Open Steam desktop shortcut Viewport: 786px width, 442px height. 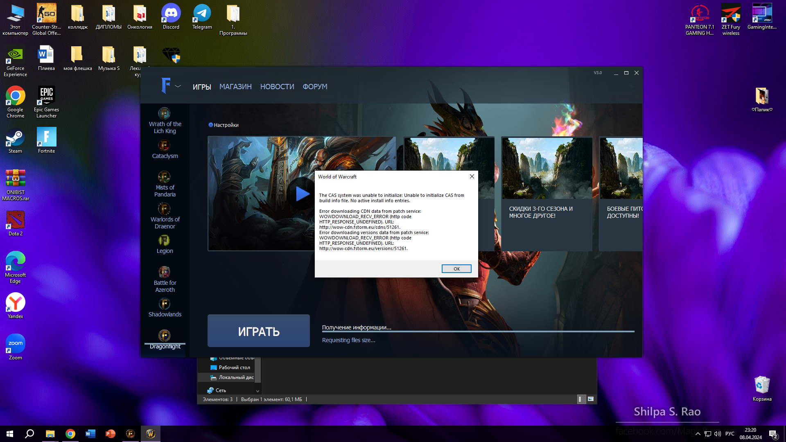(16, 141)
